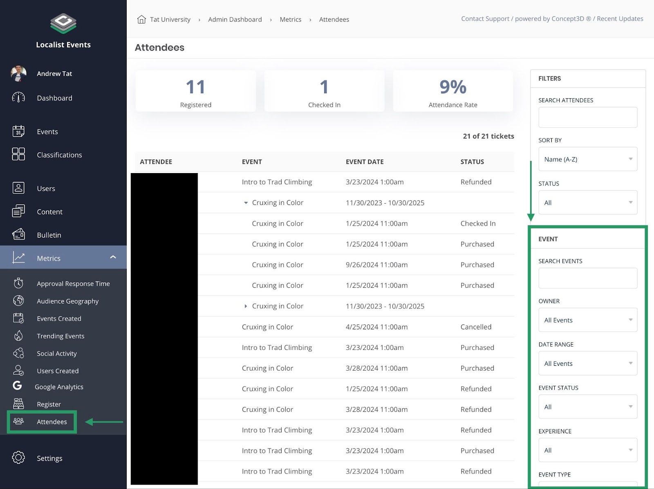Open the Contact Support link
This screenshot has height=489, width=654.
tap(485, 18)
